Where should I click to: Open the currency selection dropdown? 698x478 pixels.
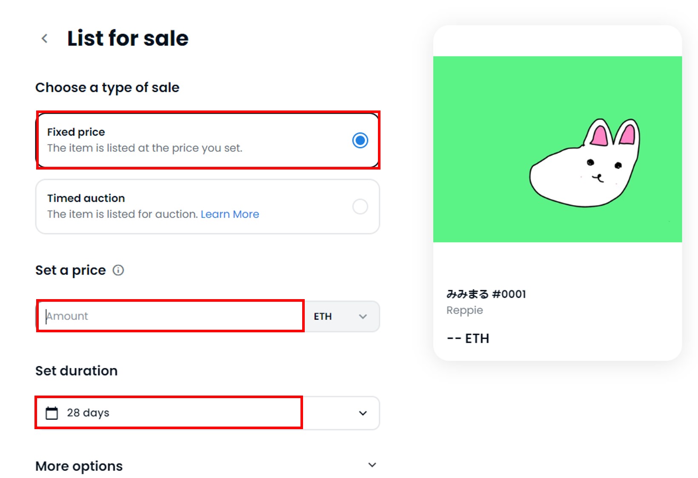point(340,316)
